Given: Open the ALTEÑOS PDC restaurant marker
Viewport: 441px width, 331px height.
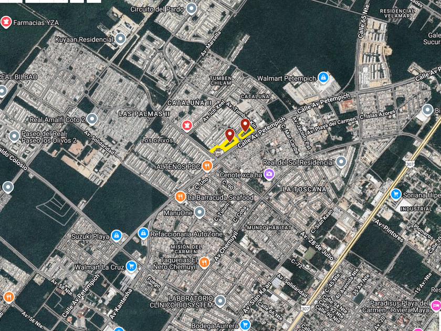Looking at the screenshot, I should 207,166.
